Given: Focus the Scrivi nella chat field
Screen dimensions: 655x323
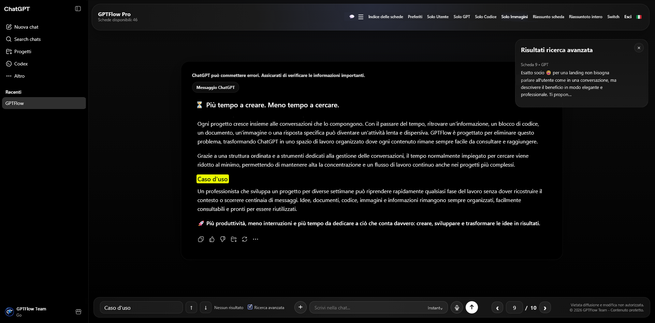Looking at the screenshot, I should tap(368, 307).
